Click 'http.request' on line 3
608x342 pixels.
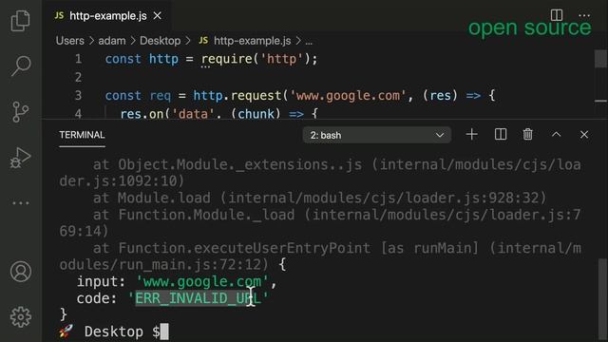[237, 95]
